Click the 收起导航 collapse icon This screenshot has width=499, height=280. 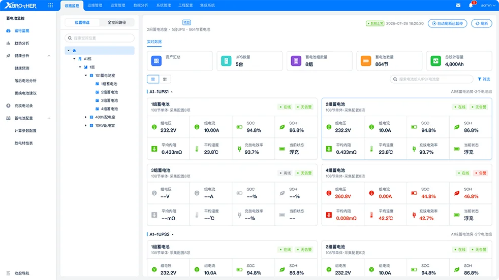[x=8, y=273]
